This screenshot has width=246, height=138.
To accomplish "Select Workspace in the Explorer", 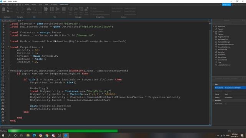I will point(221,26).
